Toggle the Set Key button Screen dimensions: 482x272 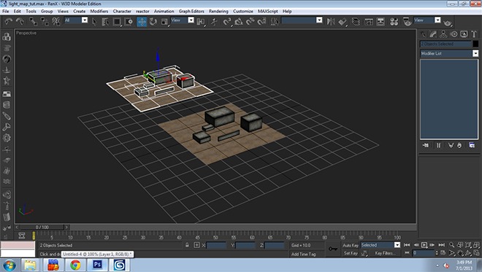point(351,253)
